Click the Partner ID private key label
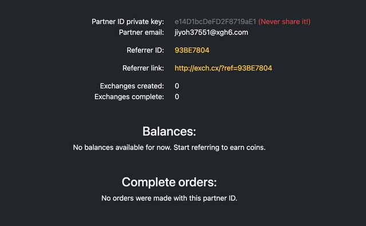Image resolution: width=366 pixels, height=226 pixels. [x=128, y=22]
